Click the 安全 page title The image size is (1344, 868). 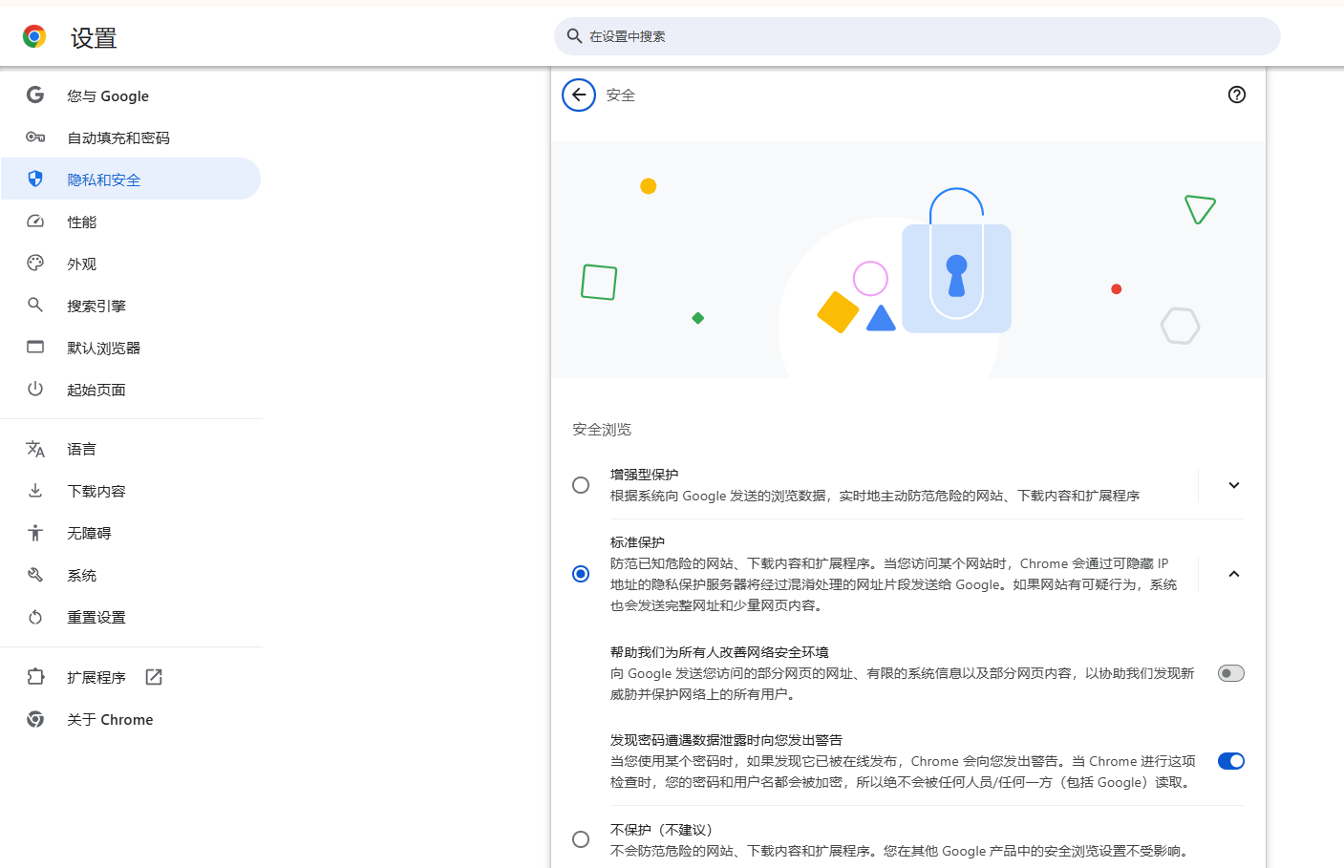point(621,95)
